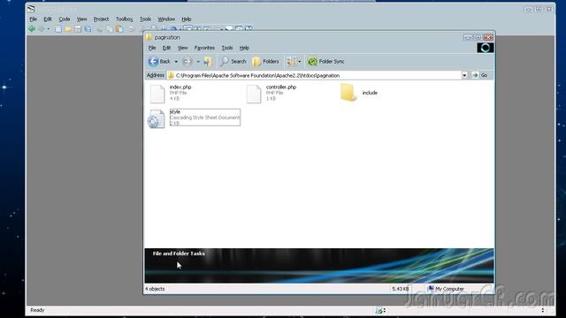Go back in the pagination folder window
This screenshot has height=318, width=566.
[x=159, y=62]
